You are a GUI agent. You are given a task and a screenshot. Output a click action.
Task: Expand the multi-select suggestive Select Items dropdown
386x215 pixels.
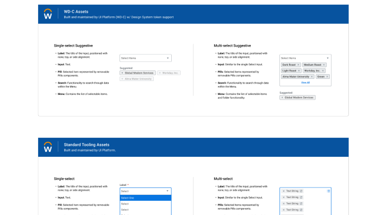click(x=328, y=58)
